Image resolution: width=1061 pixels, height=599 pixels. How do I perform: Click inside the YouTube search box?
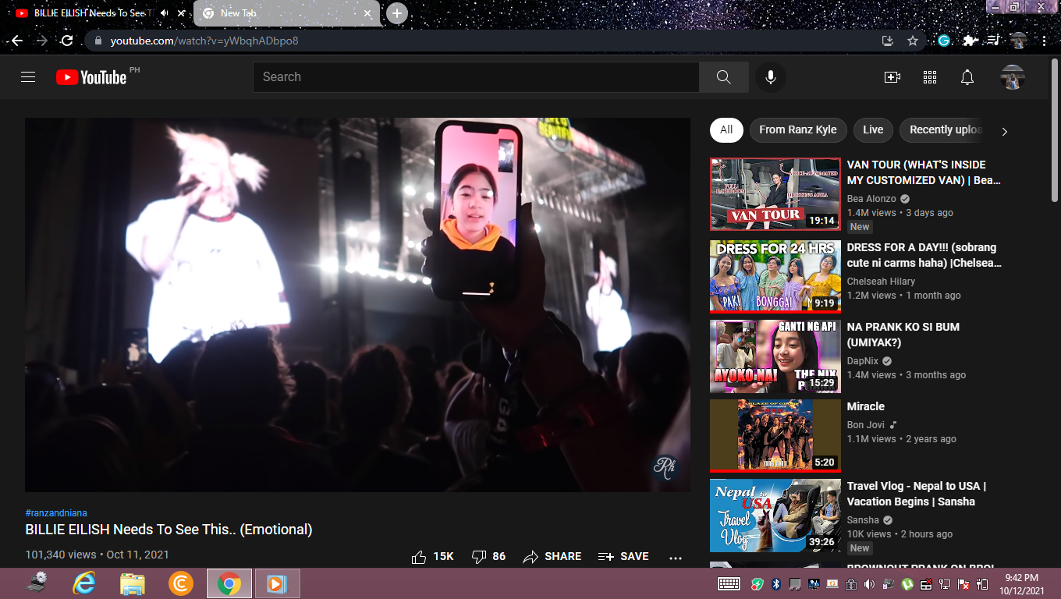[x=476, y=77]
